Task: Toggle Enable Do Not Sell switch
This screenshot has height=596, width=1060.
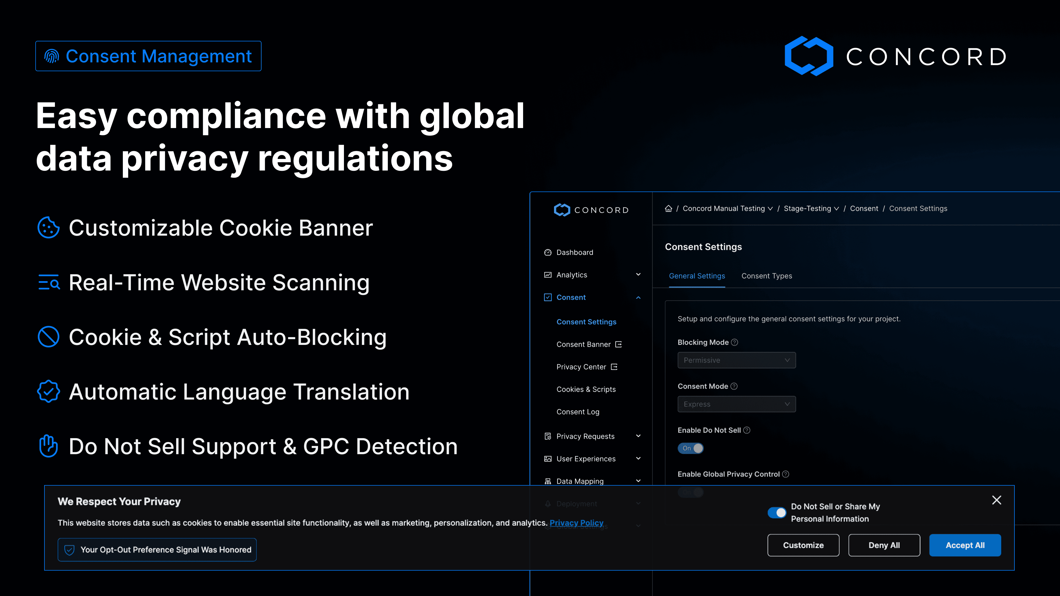Action: click(x=691, y=448)
